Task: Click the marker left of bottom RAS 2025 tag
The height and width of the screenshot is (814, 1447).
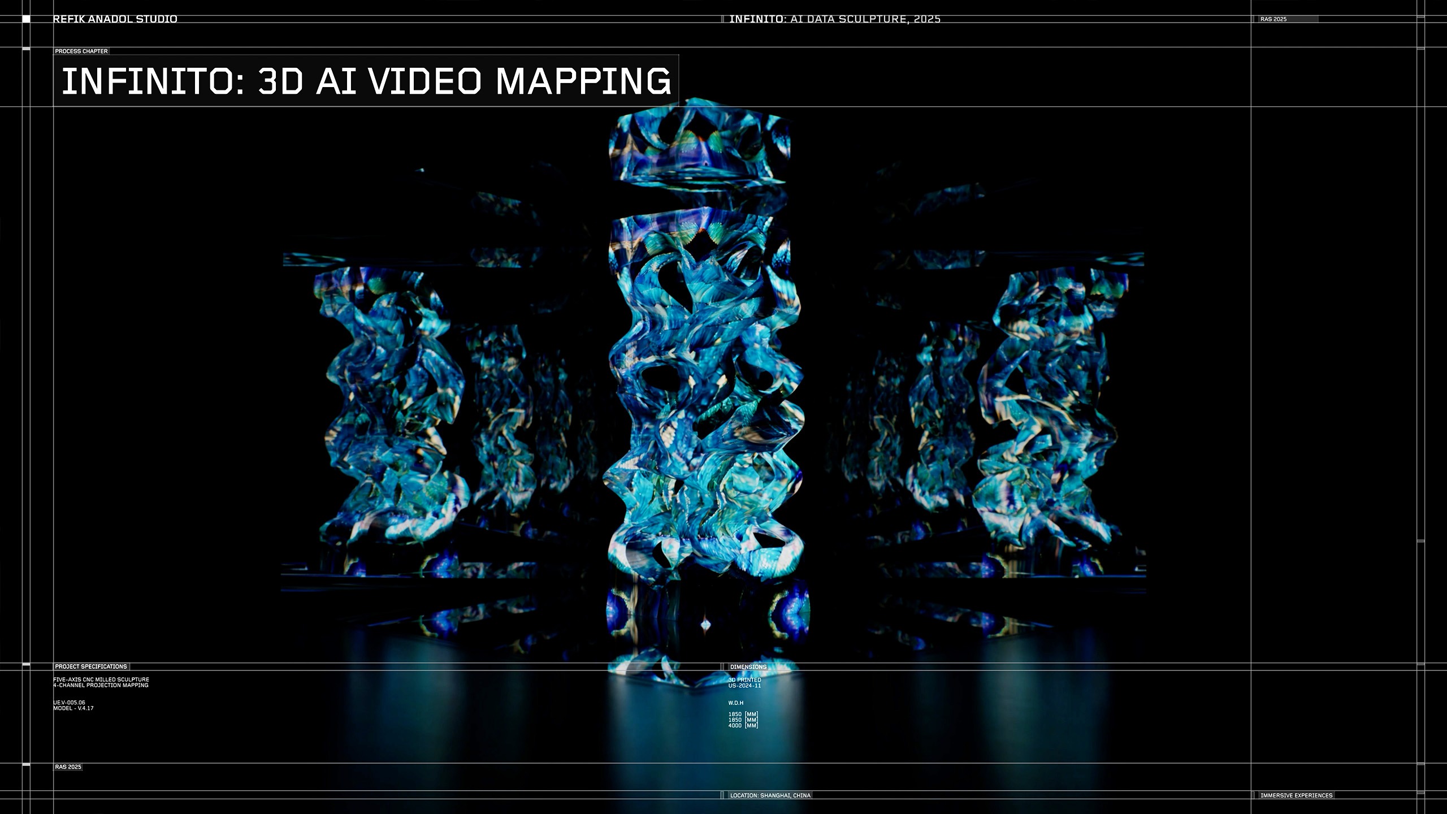Action: tap(26, 764)
